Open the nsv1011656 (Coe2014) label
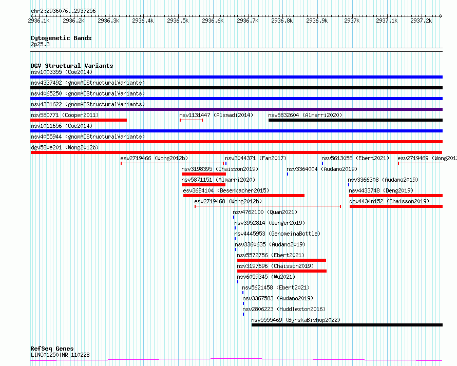This screenshot has height=366, width=457. [x=62, y=126]
